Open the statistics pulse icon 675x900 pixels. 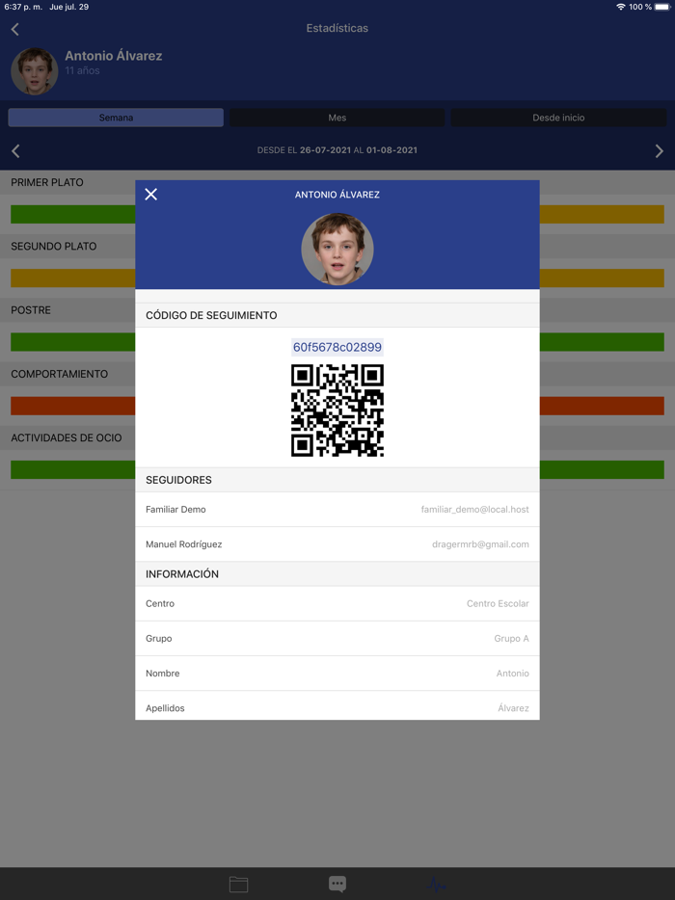click(436, 884)
